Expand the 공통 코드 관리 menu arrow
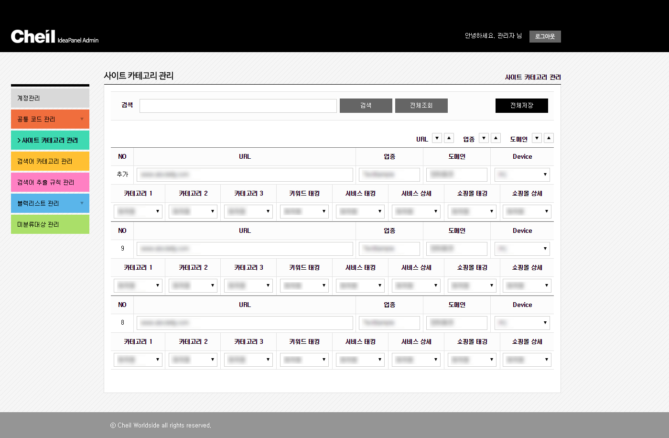This screenshot has width=669, height=438. [x=82, y=119]
